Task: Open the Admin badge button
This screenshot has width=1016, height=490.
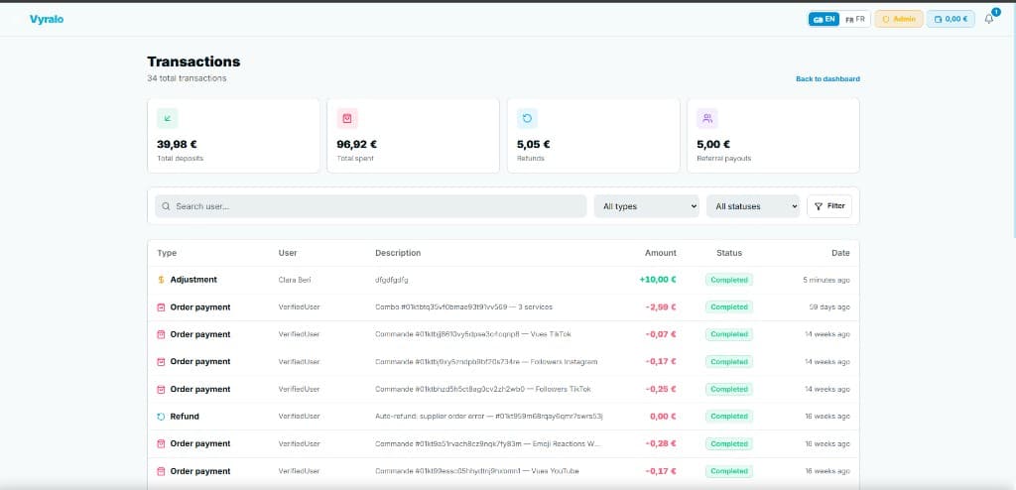Action: click(899, 19)
